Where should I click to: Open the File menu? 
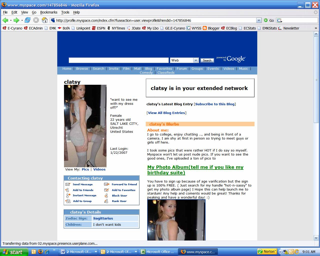pos(5,12)
